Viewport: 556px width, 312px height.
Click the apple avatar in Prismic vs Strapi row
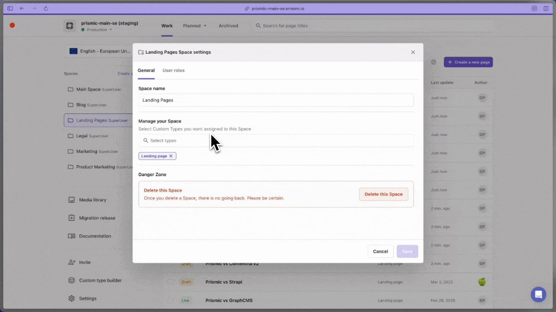[x=482, y=282]
